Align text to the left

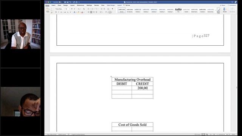click(88, 12)
